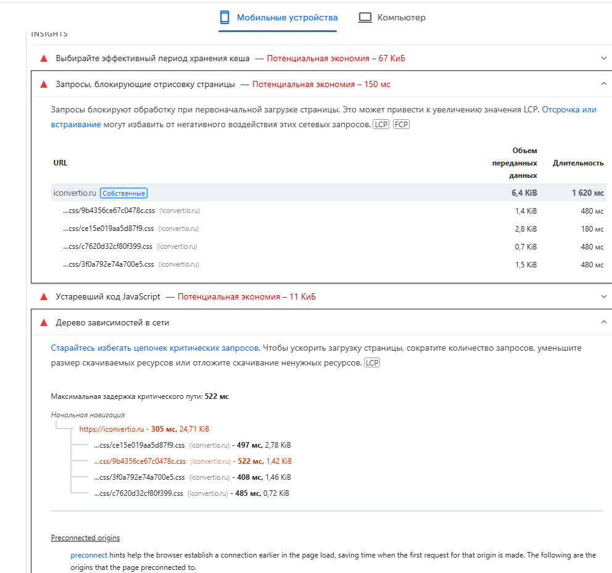Click the desktop computer icon in the tabs
Image resolution: width=612 pixels, height=573 pixels.
[x=365, y=18]
